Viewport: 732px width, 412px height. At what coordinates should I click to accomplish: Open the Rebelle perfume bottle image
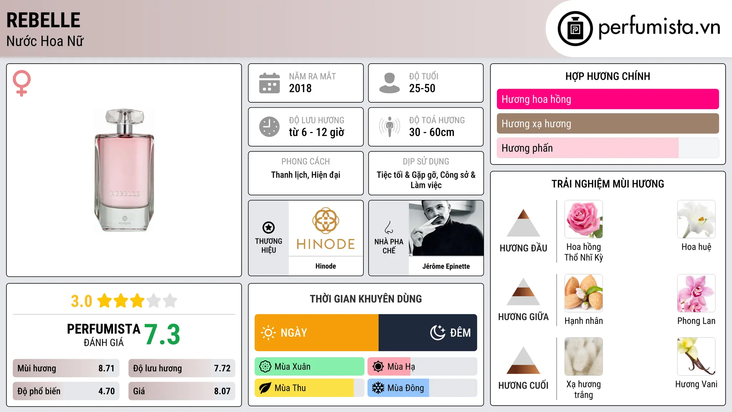pos(124,170)
